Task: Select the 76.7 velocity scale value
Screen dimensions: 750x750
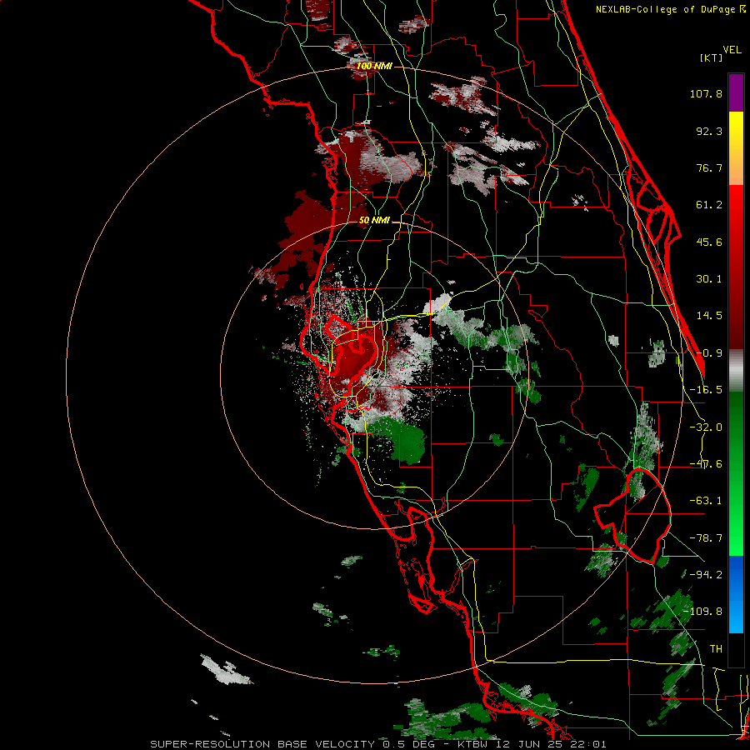Action: [709, 167]
